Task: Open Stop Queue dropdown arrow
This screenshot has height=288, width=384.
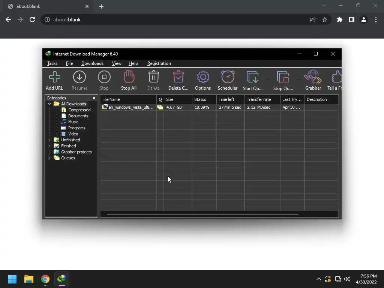Action: [298, 79]
